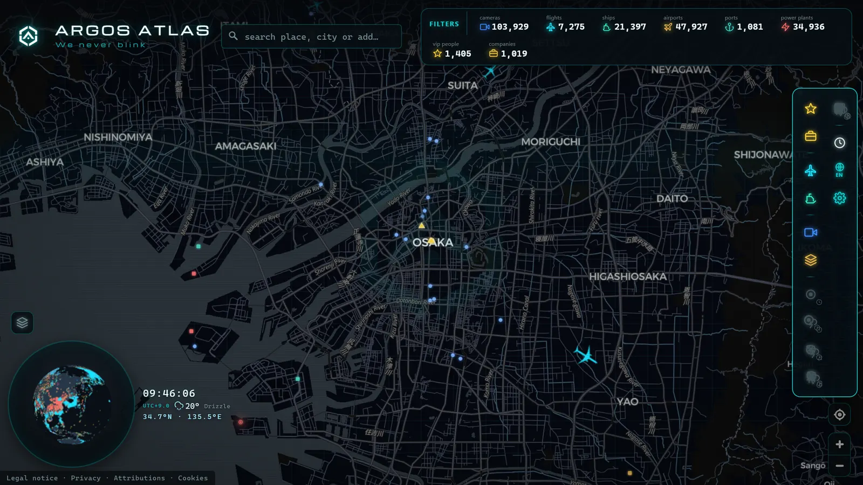
Task: Click the 09:46:06 clock readout
Action: [169, 393]
